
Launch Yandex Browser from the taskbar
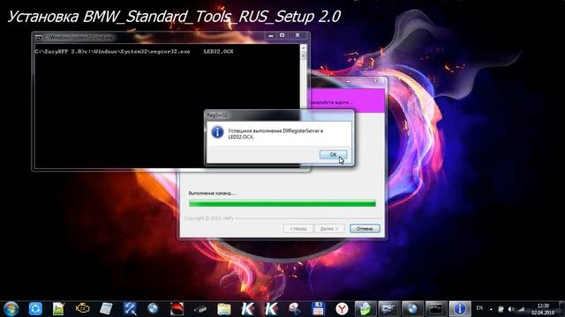(x=342, y=309)
